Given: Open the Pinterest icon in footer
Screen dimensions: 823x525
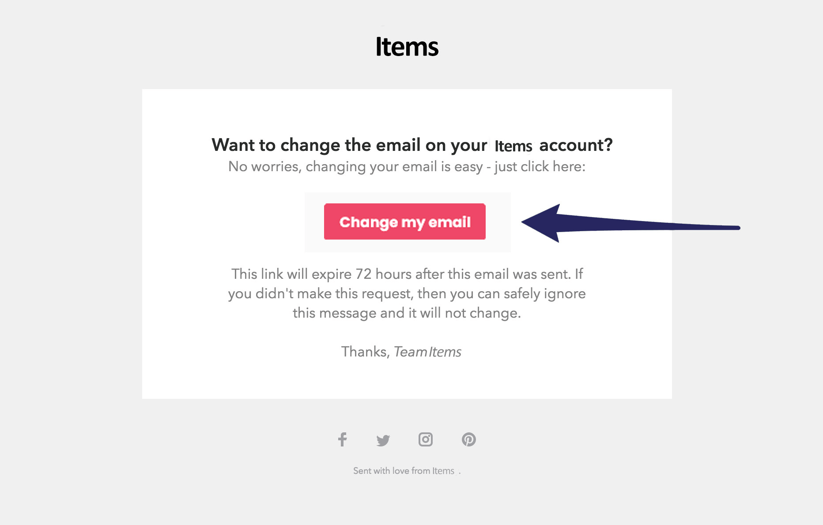Looking at the screenshot, I should tap(468, 439).
